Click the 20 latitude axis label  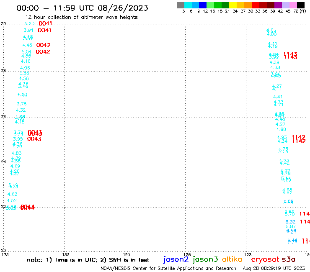[3, 251]
